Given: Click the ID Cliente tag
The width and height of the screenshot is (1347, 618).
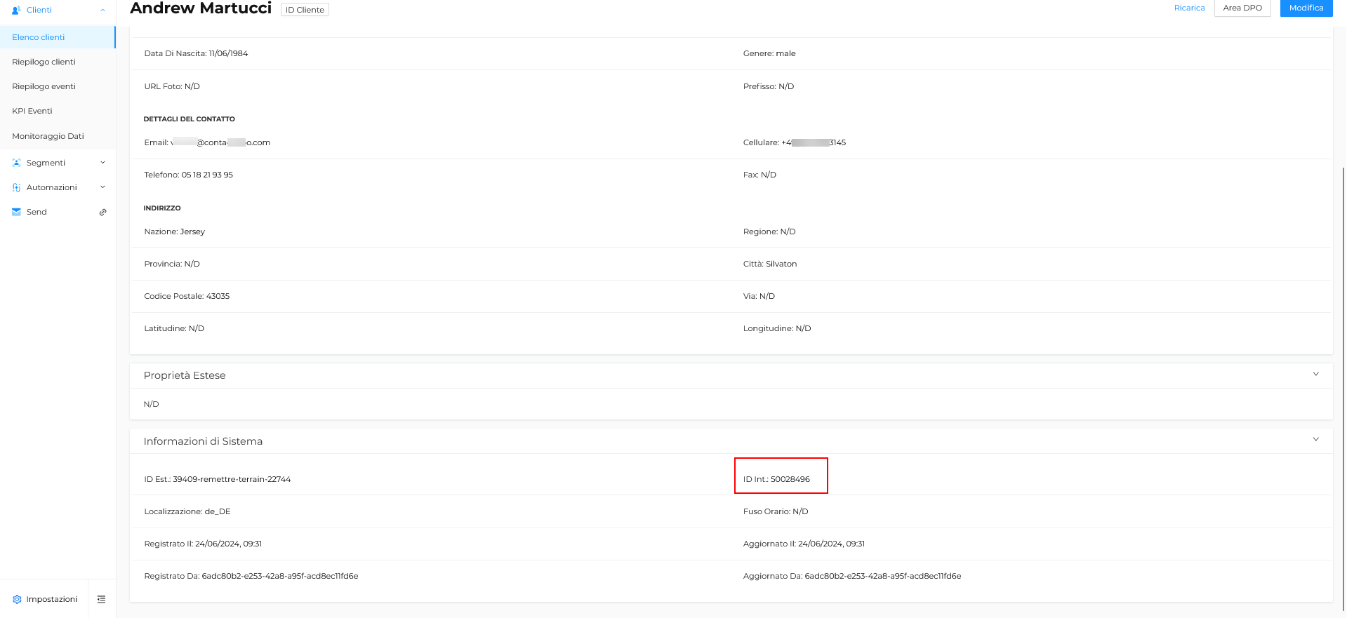Looking at the screenshot, I should (x=305, y=10).
